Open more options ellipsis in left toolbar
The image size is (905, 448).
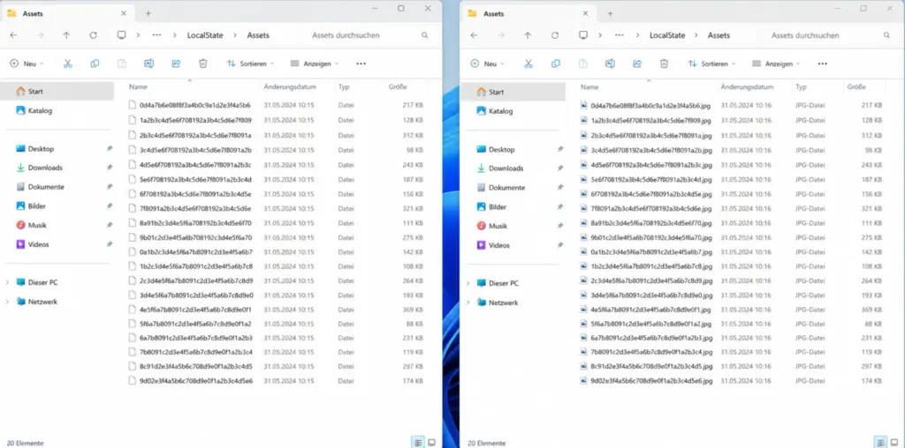[361, 63]
